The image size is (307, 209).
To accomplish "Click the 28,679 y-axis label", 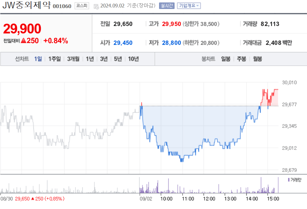I will point(289,170).
